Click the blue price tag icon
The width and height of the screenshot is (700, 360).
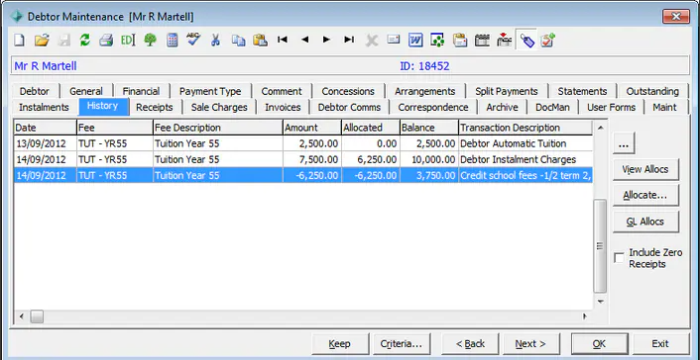526,41
